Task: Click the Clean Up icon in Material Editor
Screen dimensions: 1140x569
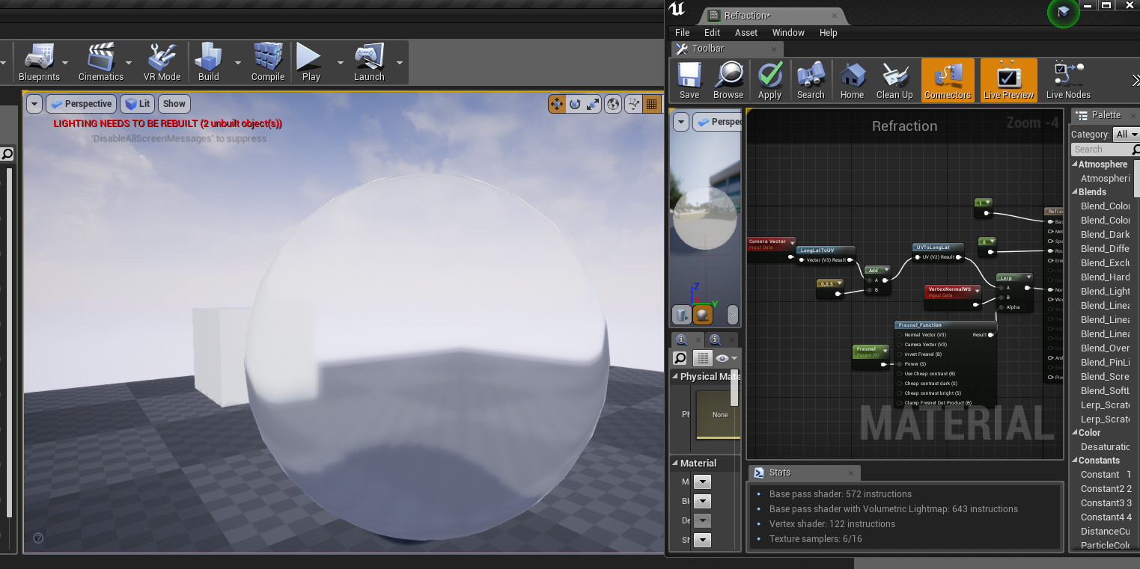Action: pyautogui.click(x=894, y=79)
